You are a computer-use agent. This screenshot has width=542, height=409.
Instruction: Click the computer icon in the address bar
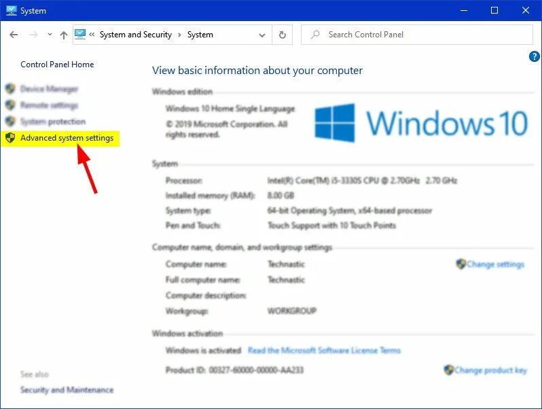80,34
